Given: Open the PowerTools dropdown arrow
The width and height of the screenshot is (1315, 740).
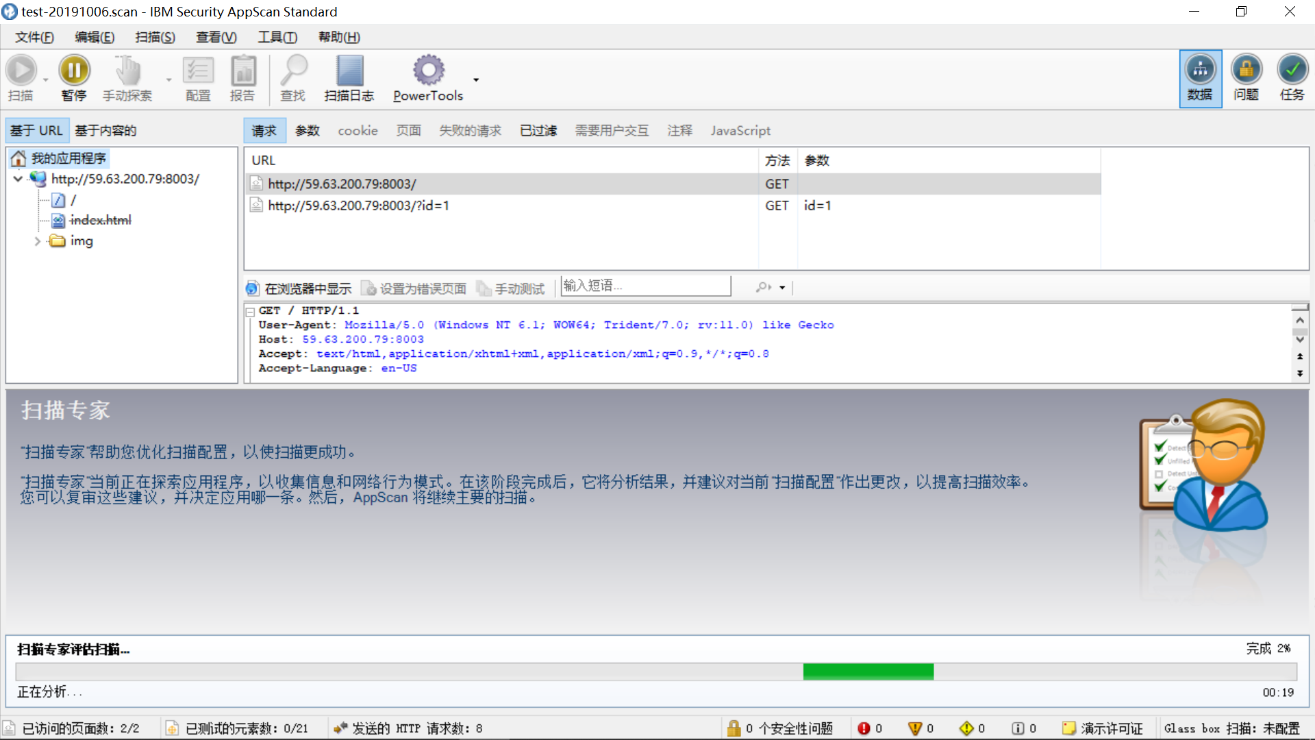Looking at the screenshot, I should pos(475,79).
